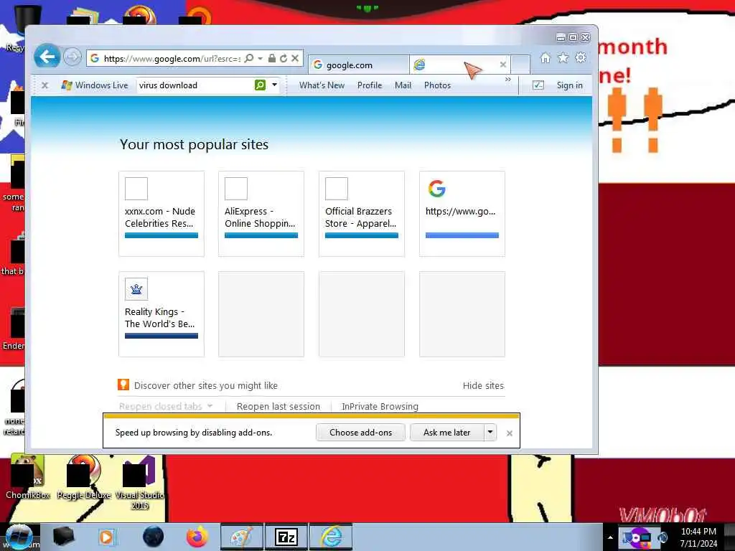Open the Windows Start orb
Screen dimensions: 735x551
pos(19,537)
